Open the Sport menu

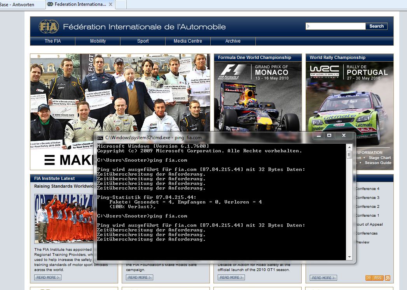[x=143, y=41]
